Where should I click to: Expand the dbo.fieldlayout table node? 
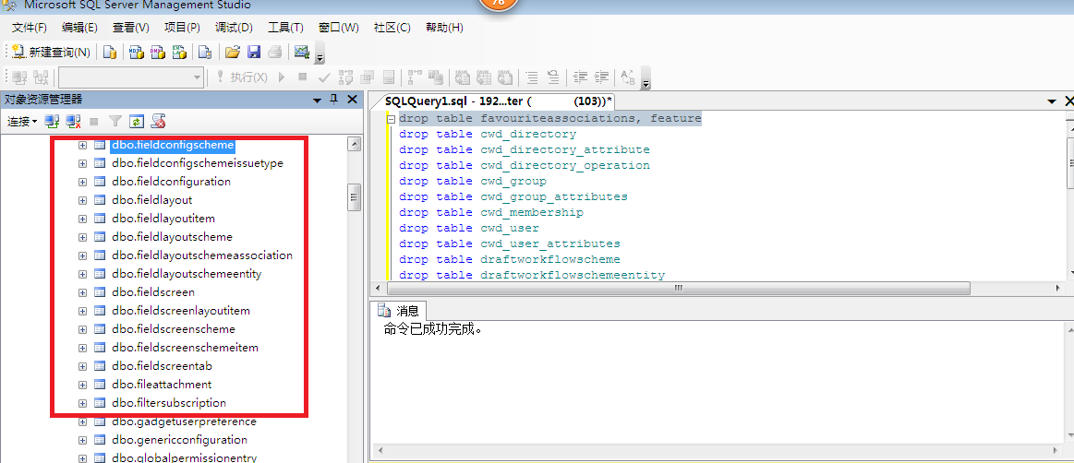tap(83, 200)
